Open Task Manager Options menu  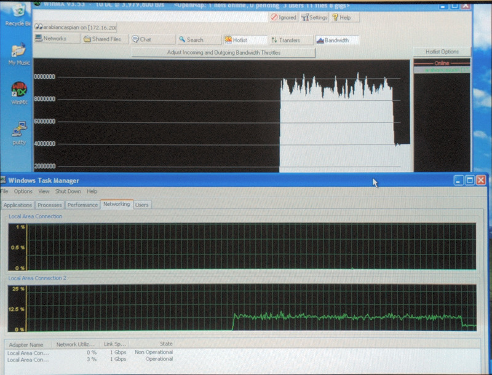23,191
